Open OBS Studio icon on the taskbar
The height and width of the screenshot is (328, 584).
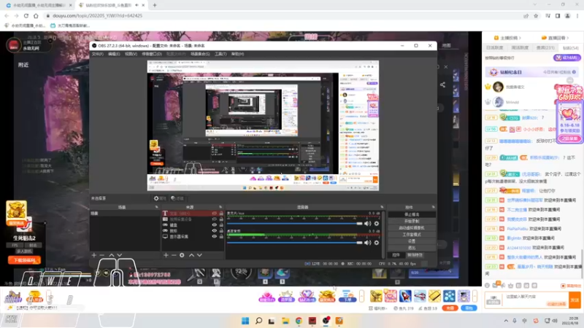326,321
